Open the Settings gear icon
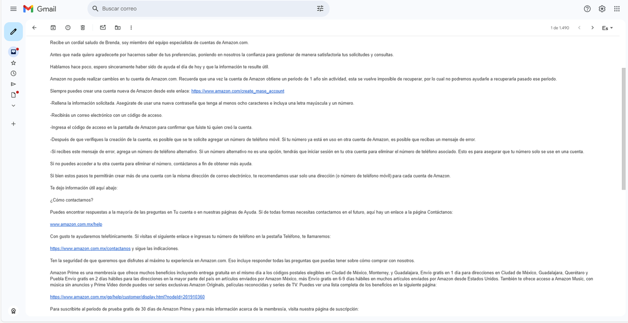 (602, 9)
